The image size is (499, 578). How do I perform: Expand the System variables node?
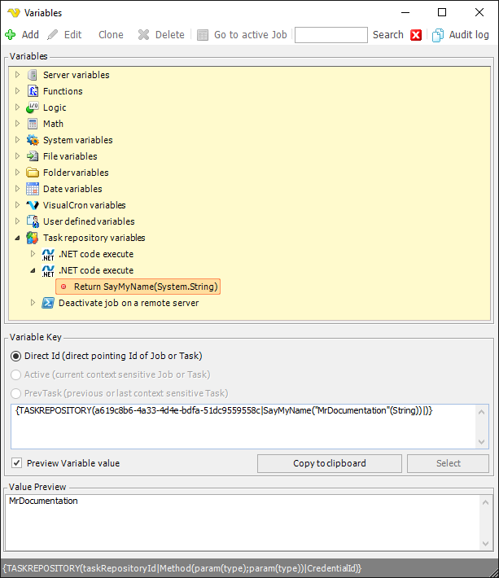[18, 140]
